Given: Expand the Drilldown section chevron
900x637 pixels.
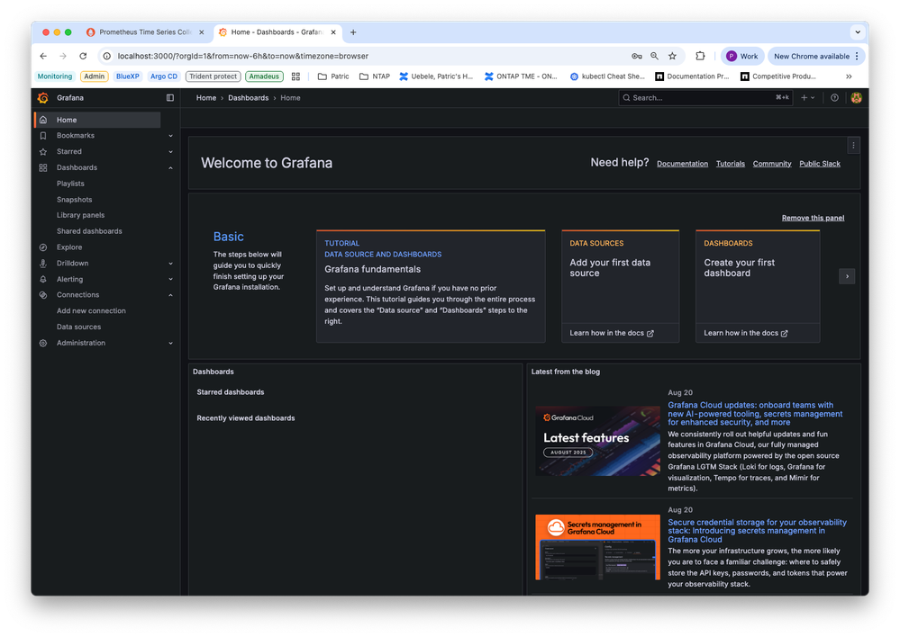Looking at the screenshot, I should click(170, 264).
